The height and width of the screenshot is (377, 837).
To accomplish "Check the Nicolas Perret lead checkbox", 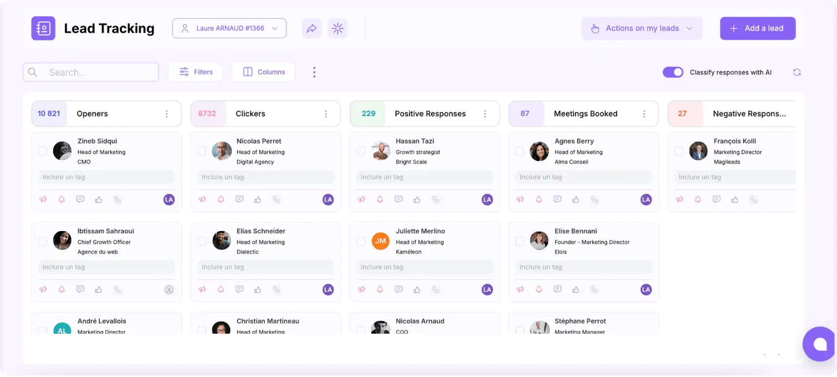I will pos(202,151).
